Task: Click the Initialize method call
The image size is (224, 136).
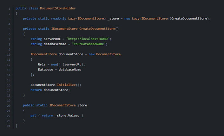Action: pyautogui.click(x=67, y=85)
